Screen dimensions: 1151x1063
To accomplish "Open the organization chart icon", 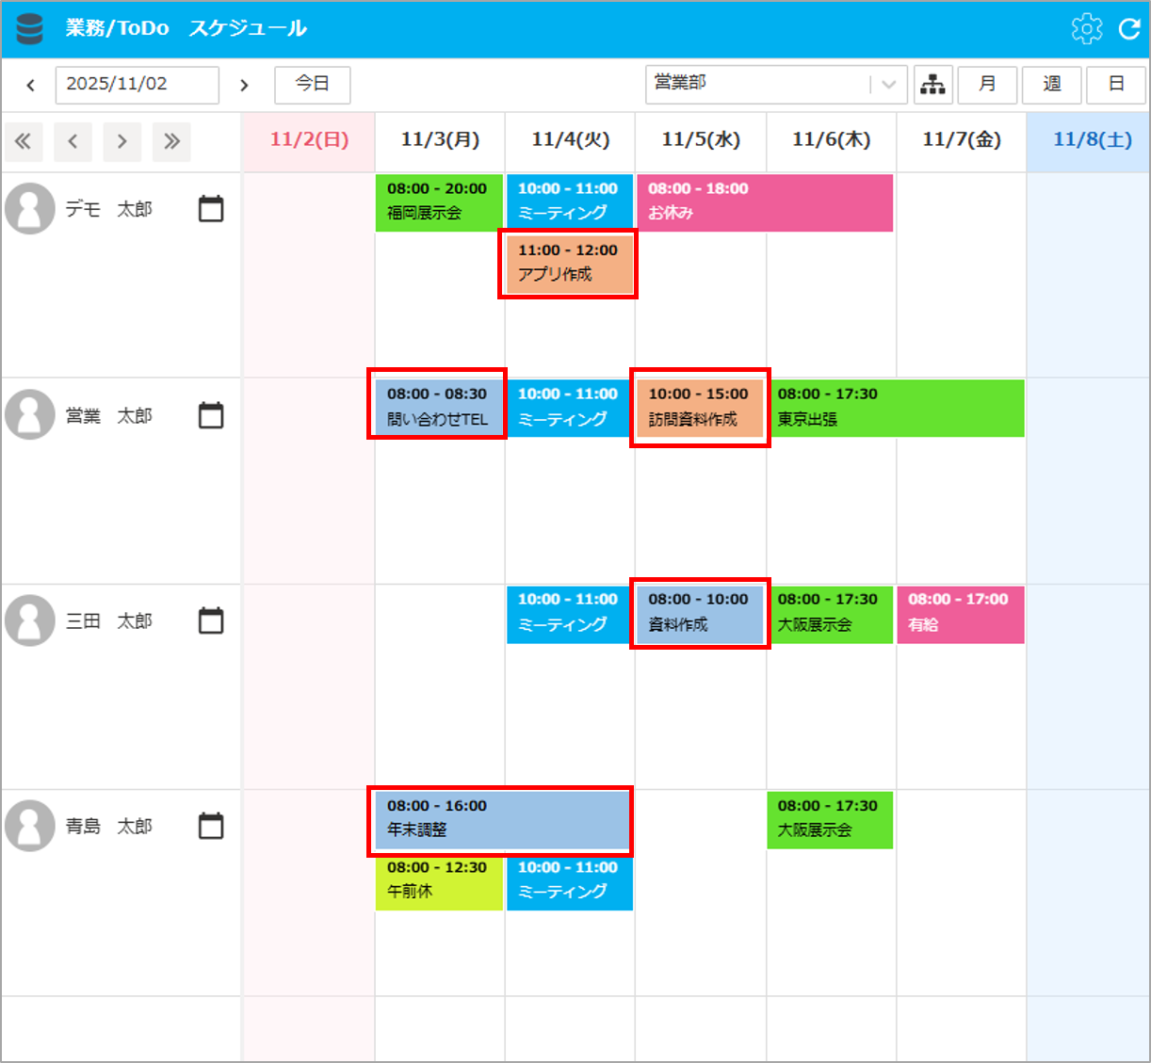I will click(933, 85).
